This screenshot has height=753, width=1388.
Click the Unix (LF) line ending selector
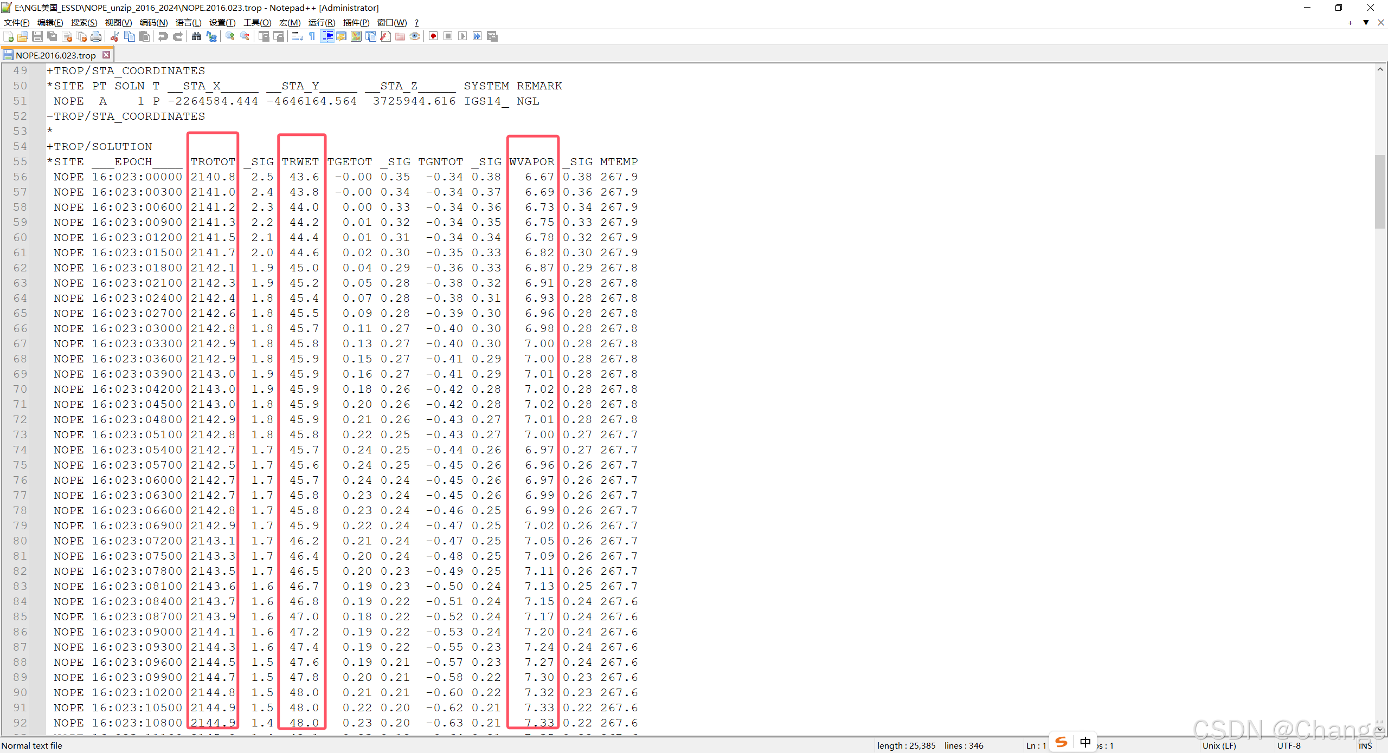coord(1219,745)
